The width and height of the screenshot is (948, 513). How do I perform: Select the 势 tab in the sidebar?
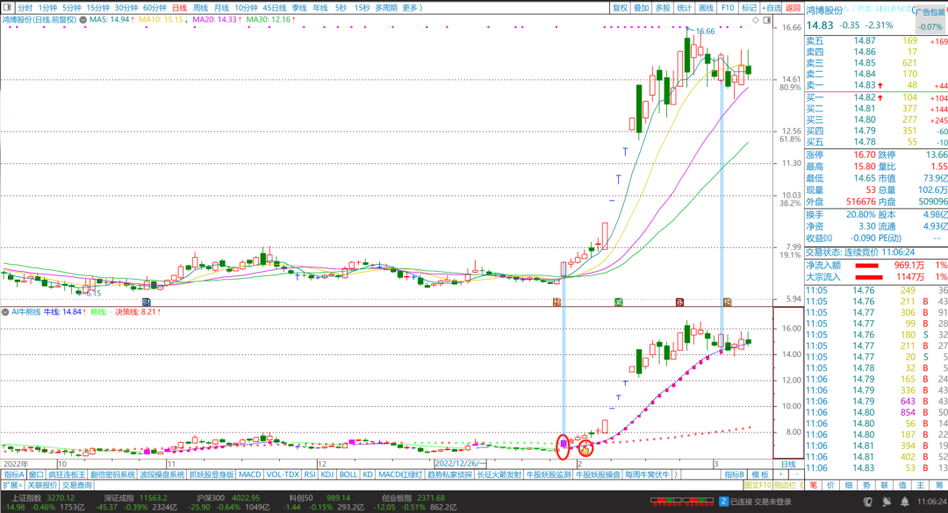pos(866,485)
